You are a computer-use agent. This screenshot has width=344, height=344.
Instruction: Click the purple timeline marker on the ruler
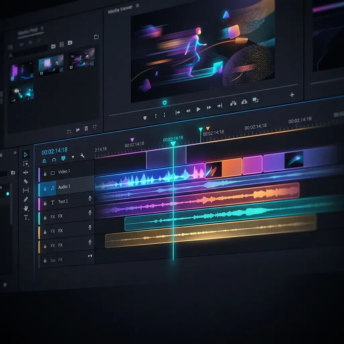132,140
